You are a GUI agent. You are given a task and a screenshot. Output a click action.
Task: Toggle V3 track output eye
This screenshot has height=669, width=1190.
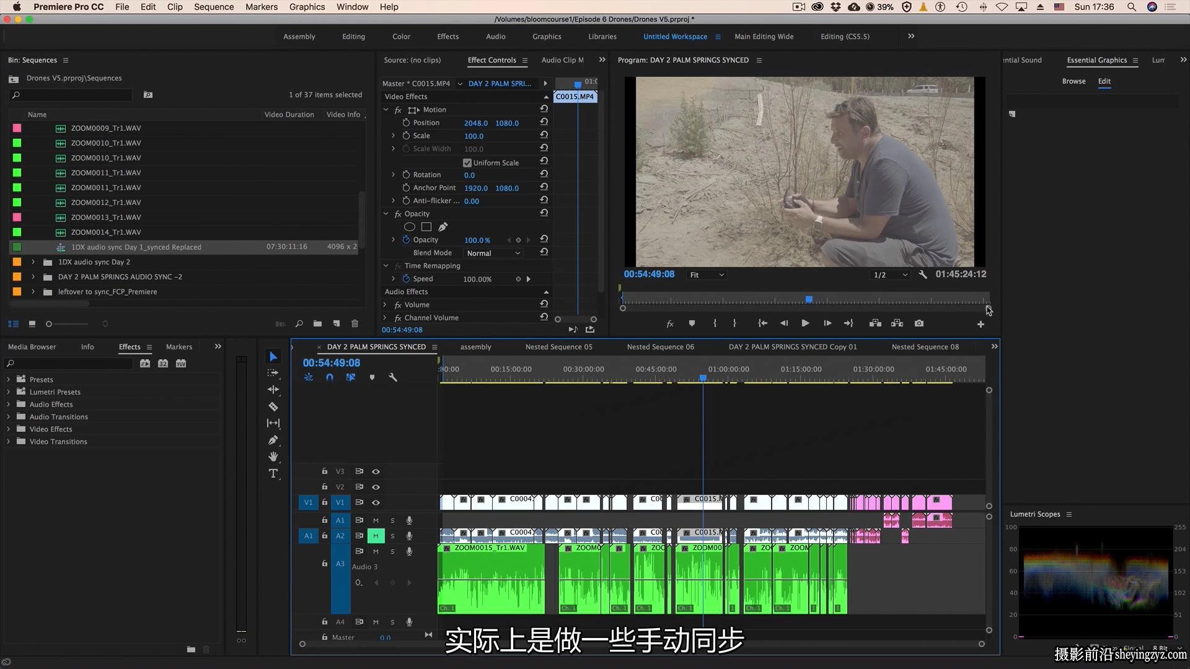[376, 471]
